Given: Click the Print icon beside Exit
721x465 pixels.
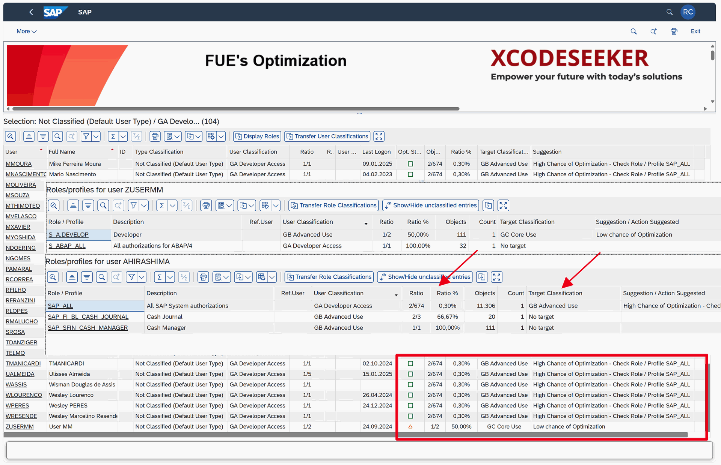Looking at the screenshot, I should 674,31.
